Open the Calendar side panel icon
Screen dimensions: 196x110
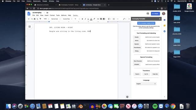[x=164, y=20]
